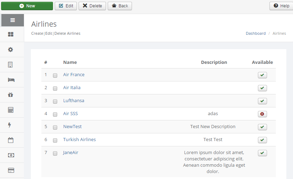
Task: Open the calendar icon in sidebar
Action: 11,140
